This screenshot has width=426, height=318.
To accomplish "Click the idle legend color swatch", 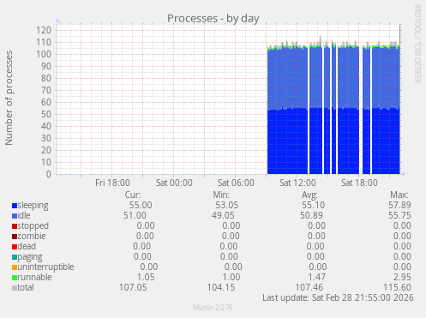I will click(x=15, y=216).
